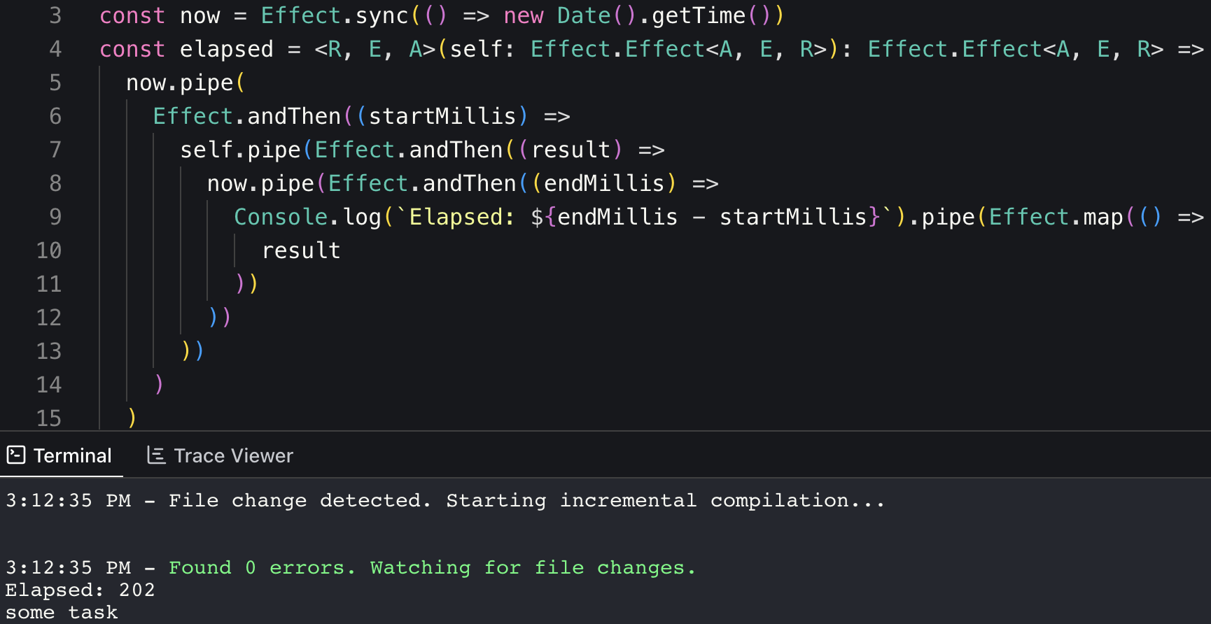Click line number 3 in gutter
The height and width of the screenshot is (624, 1211).
(x=55, y=15)
